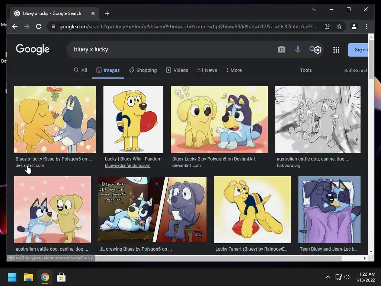Screen dimensions: 381x286
Task: Open Chrome three-dot menu
Action: coord(366,26)
